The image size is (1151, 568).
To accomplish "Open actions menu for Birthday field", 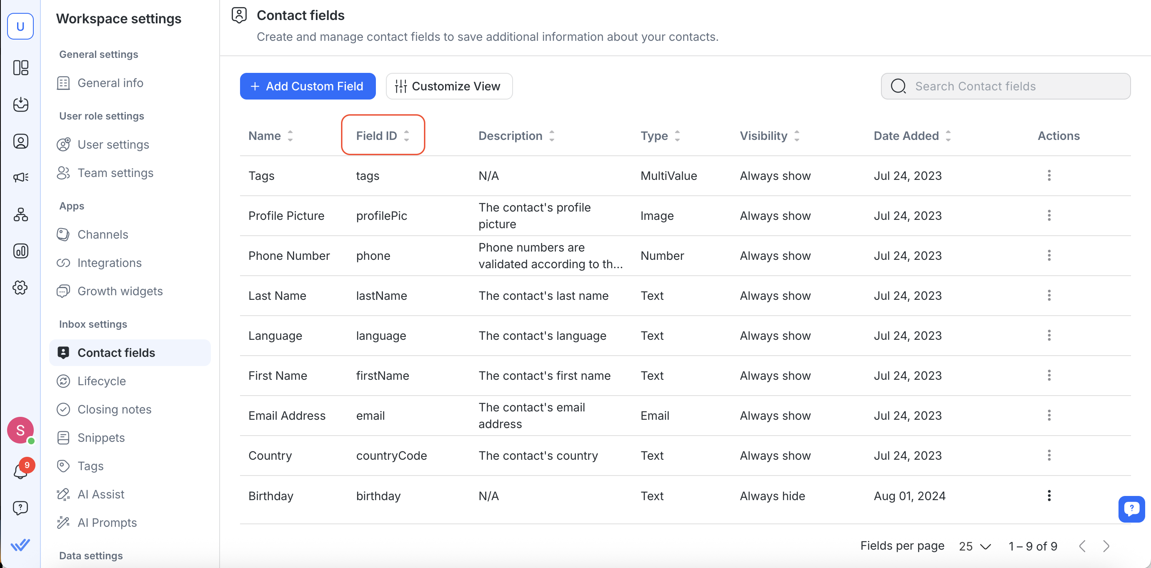I will coord(1048,495).
